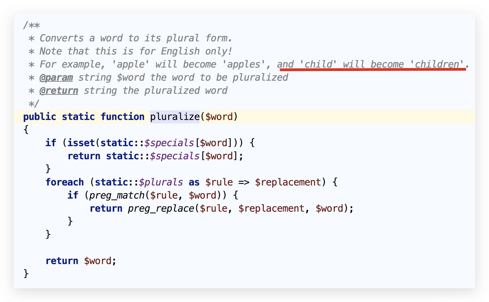Click the @return doc tag
This screenshot has height=302, width=489.
(59, 91)
